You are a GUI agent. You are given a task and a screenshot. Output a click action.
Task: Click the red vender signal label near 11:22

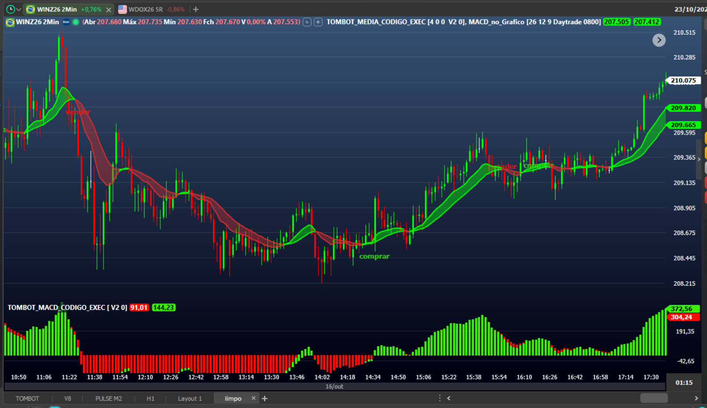tap(78, 112)
